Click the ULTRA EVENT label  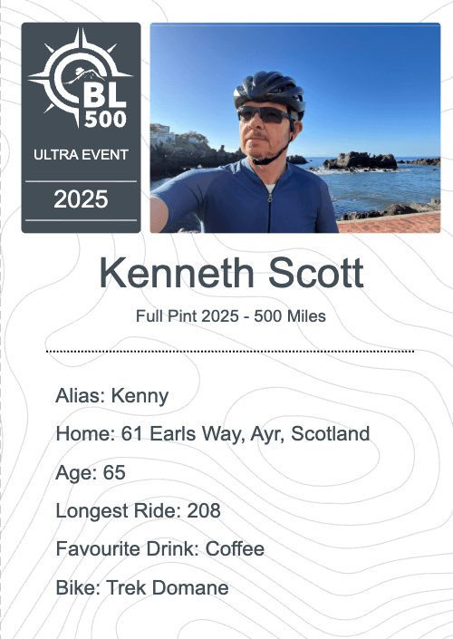(81, 155)
